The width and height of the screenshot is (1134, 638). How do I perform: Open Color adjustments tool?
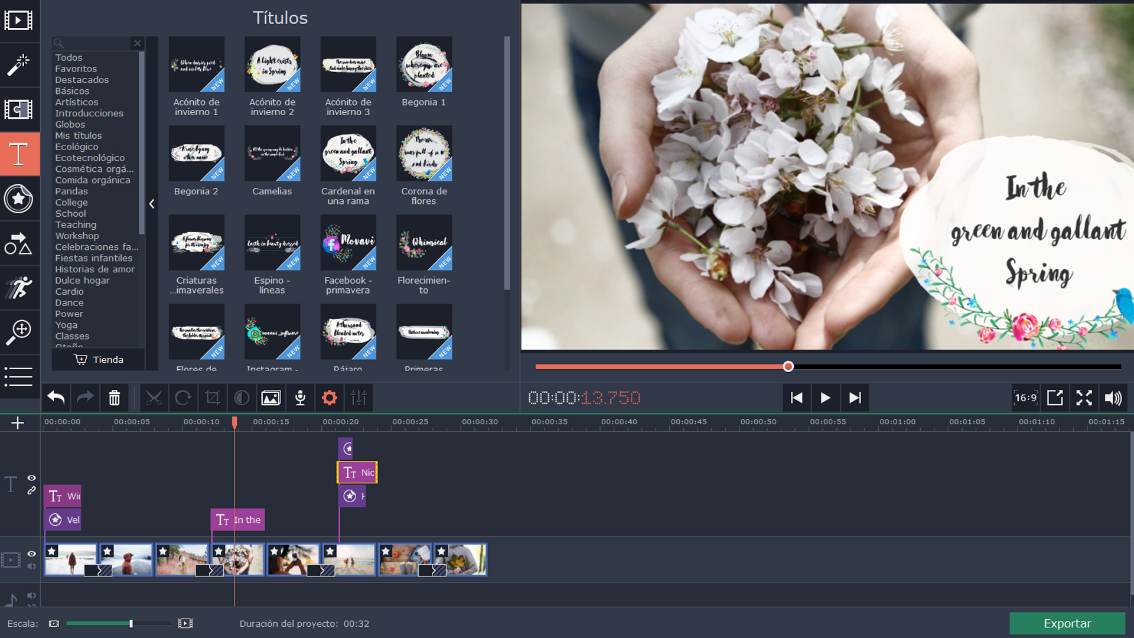(242, 398)
